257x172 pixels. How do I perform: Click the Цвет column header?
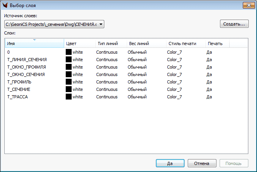80,43
